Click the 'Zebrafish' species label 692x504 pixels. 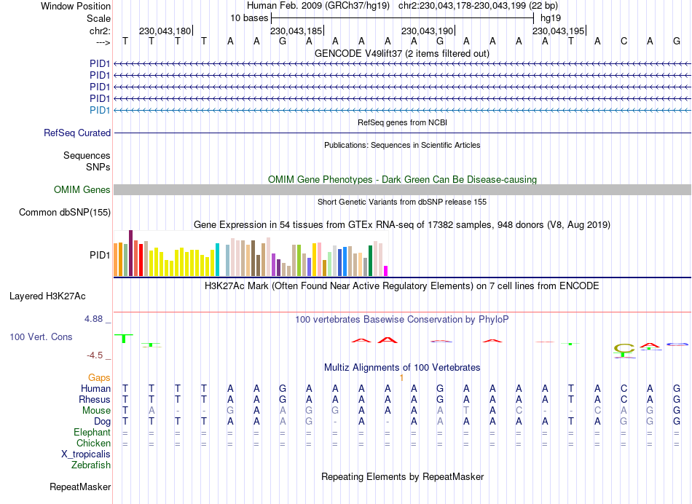click(91, 465)
